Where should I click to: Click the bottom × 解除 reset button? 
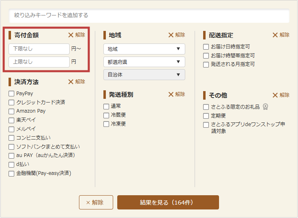96,202
